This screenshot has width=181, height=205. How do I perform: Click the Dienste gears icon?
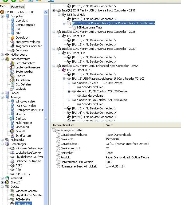coord(12,76)
